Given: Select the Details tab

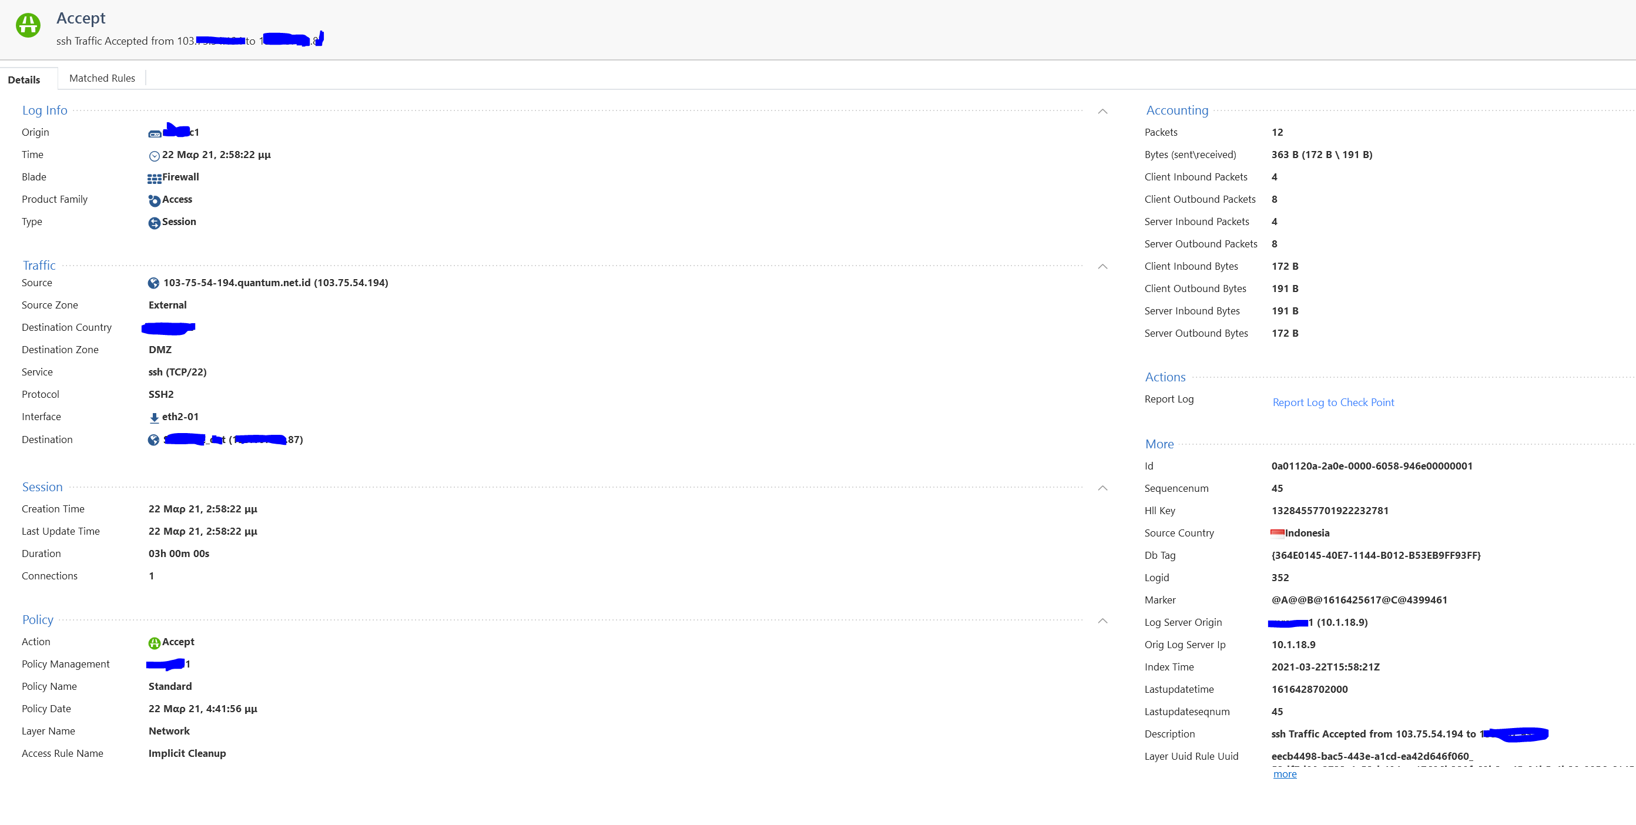Looking at the screenshot, I should pyautogui.click(x=24, y=79).
